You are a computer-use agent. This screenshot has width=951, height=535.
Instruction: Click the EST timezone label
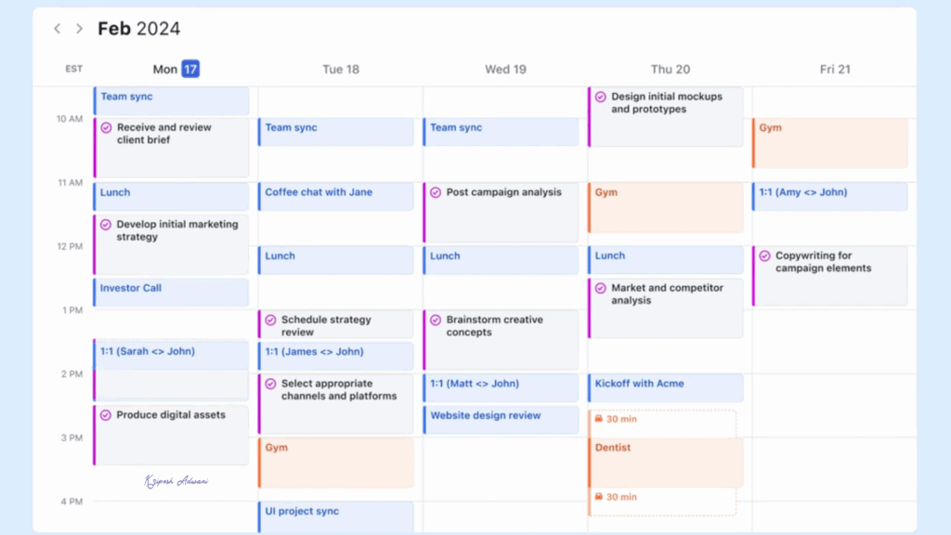click(x=73, y=69)
